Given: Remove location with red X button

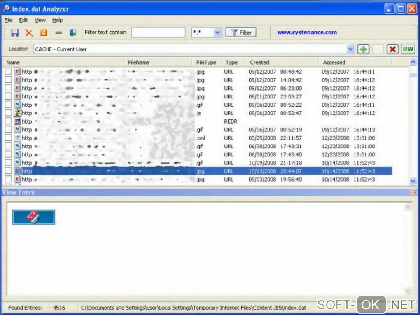Looking at the screenshot, I should [x=392, y=49].
